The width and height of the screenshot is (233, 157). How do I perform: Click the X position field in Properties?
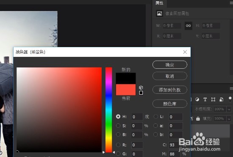pyautogui.click(x=172, y=36)
